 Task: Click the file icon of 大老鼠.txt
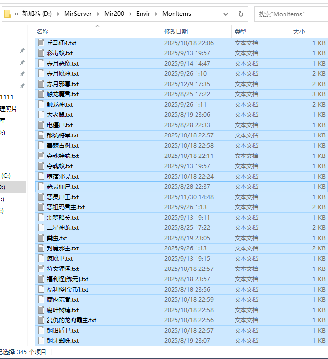pyautogui.click(x=41, y=115)
